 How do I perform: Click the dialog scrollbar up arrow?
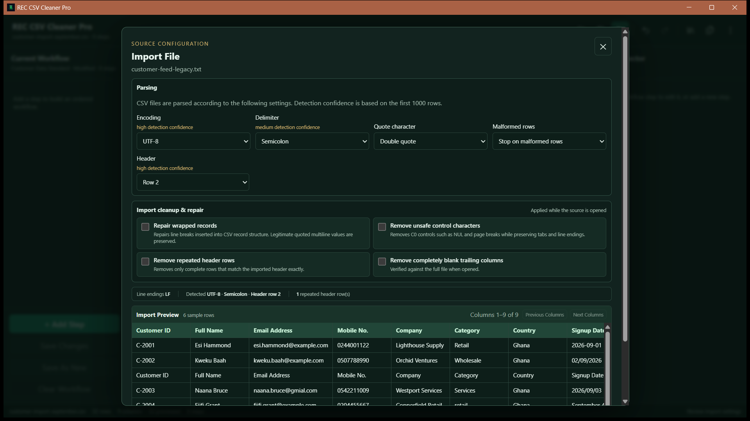pyautogui.click(x=625, y=32)
